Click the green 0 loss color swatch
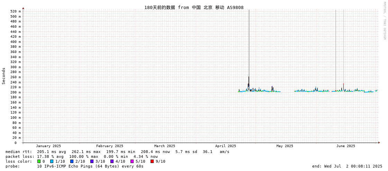Viewport: 388px width, 171px height. click(x=39, y=161)
